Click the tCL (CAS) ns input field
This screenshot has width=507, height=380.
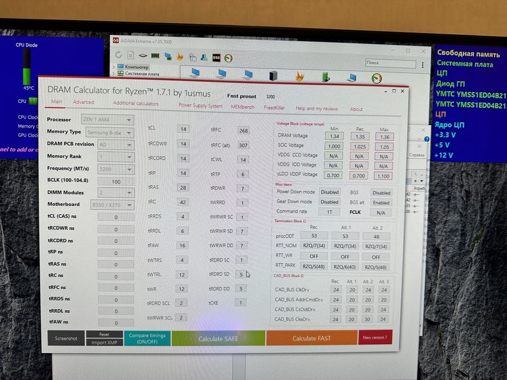[116, 217]
